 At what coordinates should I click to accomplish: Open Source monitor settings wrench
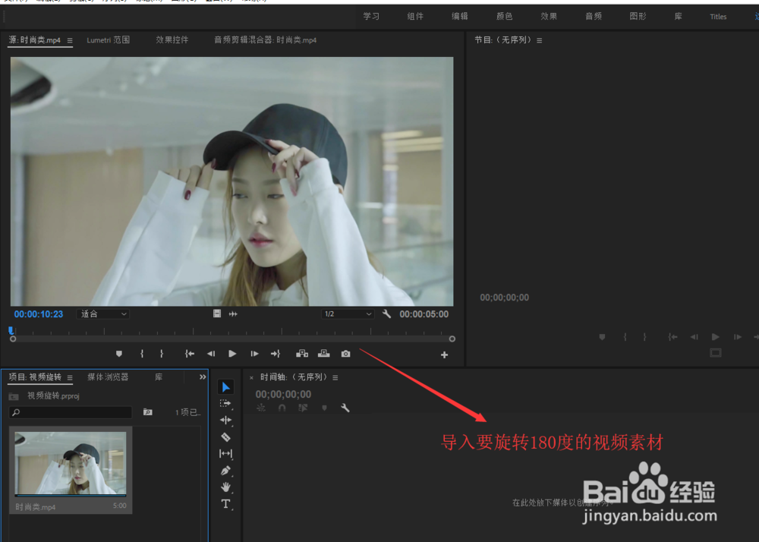pos(386,314)
